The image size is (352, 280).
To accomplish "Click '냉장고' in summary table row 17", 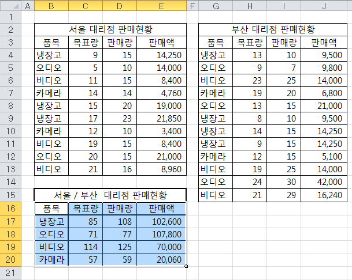I will pyautogui.click(x=51, y=222).
